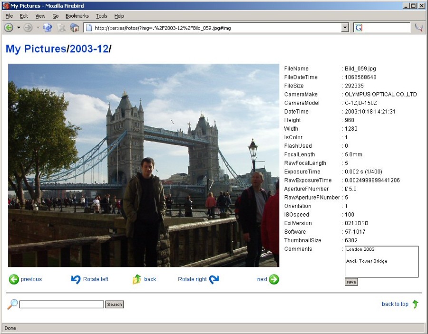Expand the URL address bar dropdown

pos(345,28)
